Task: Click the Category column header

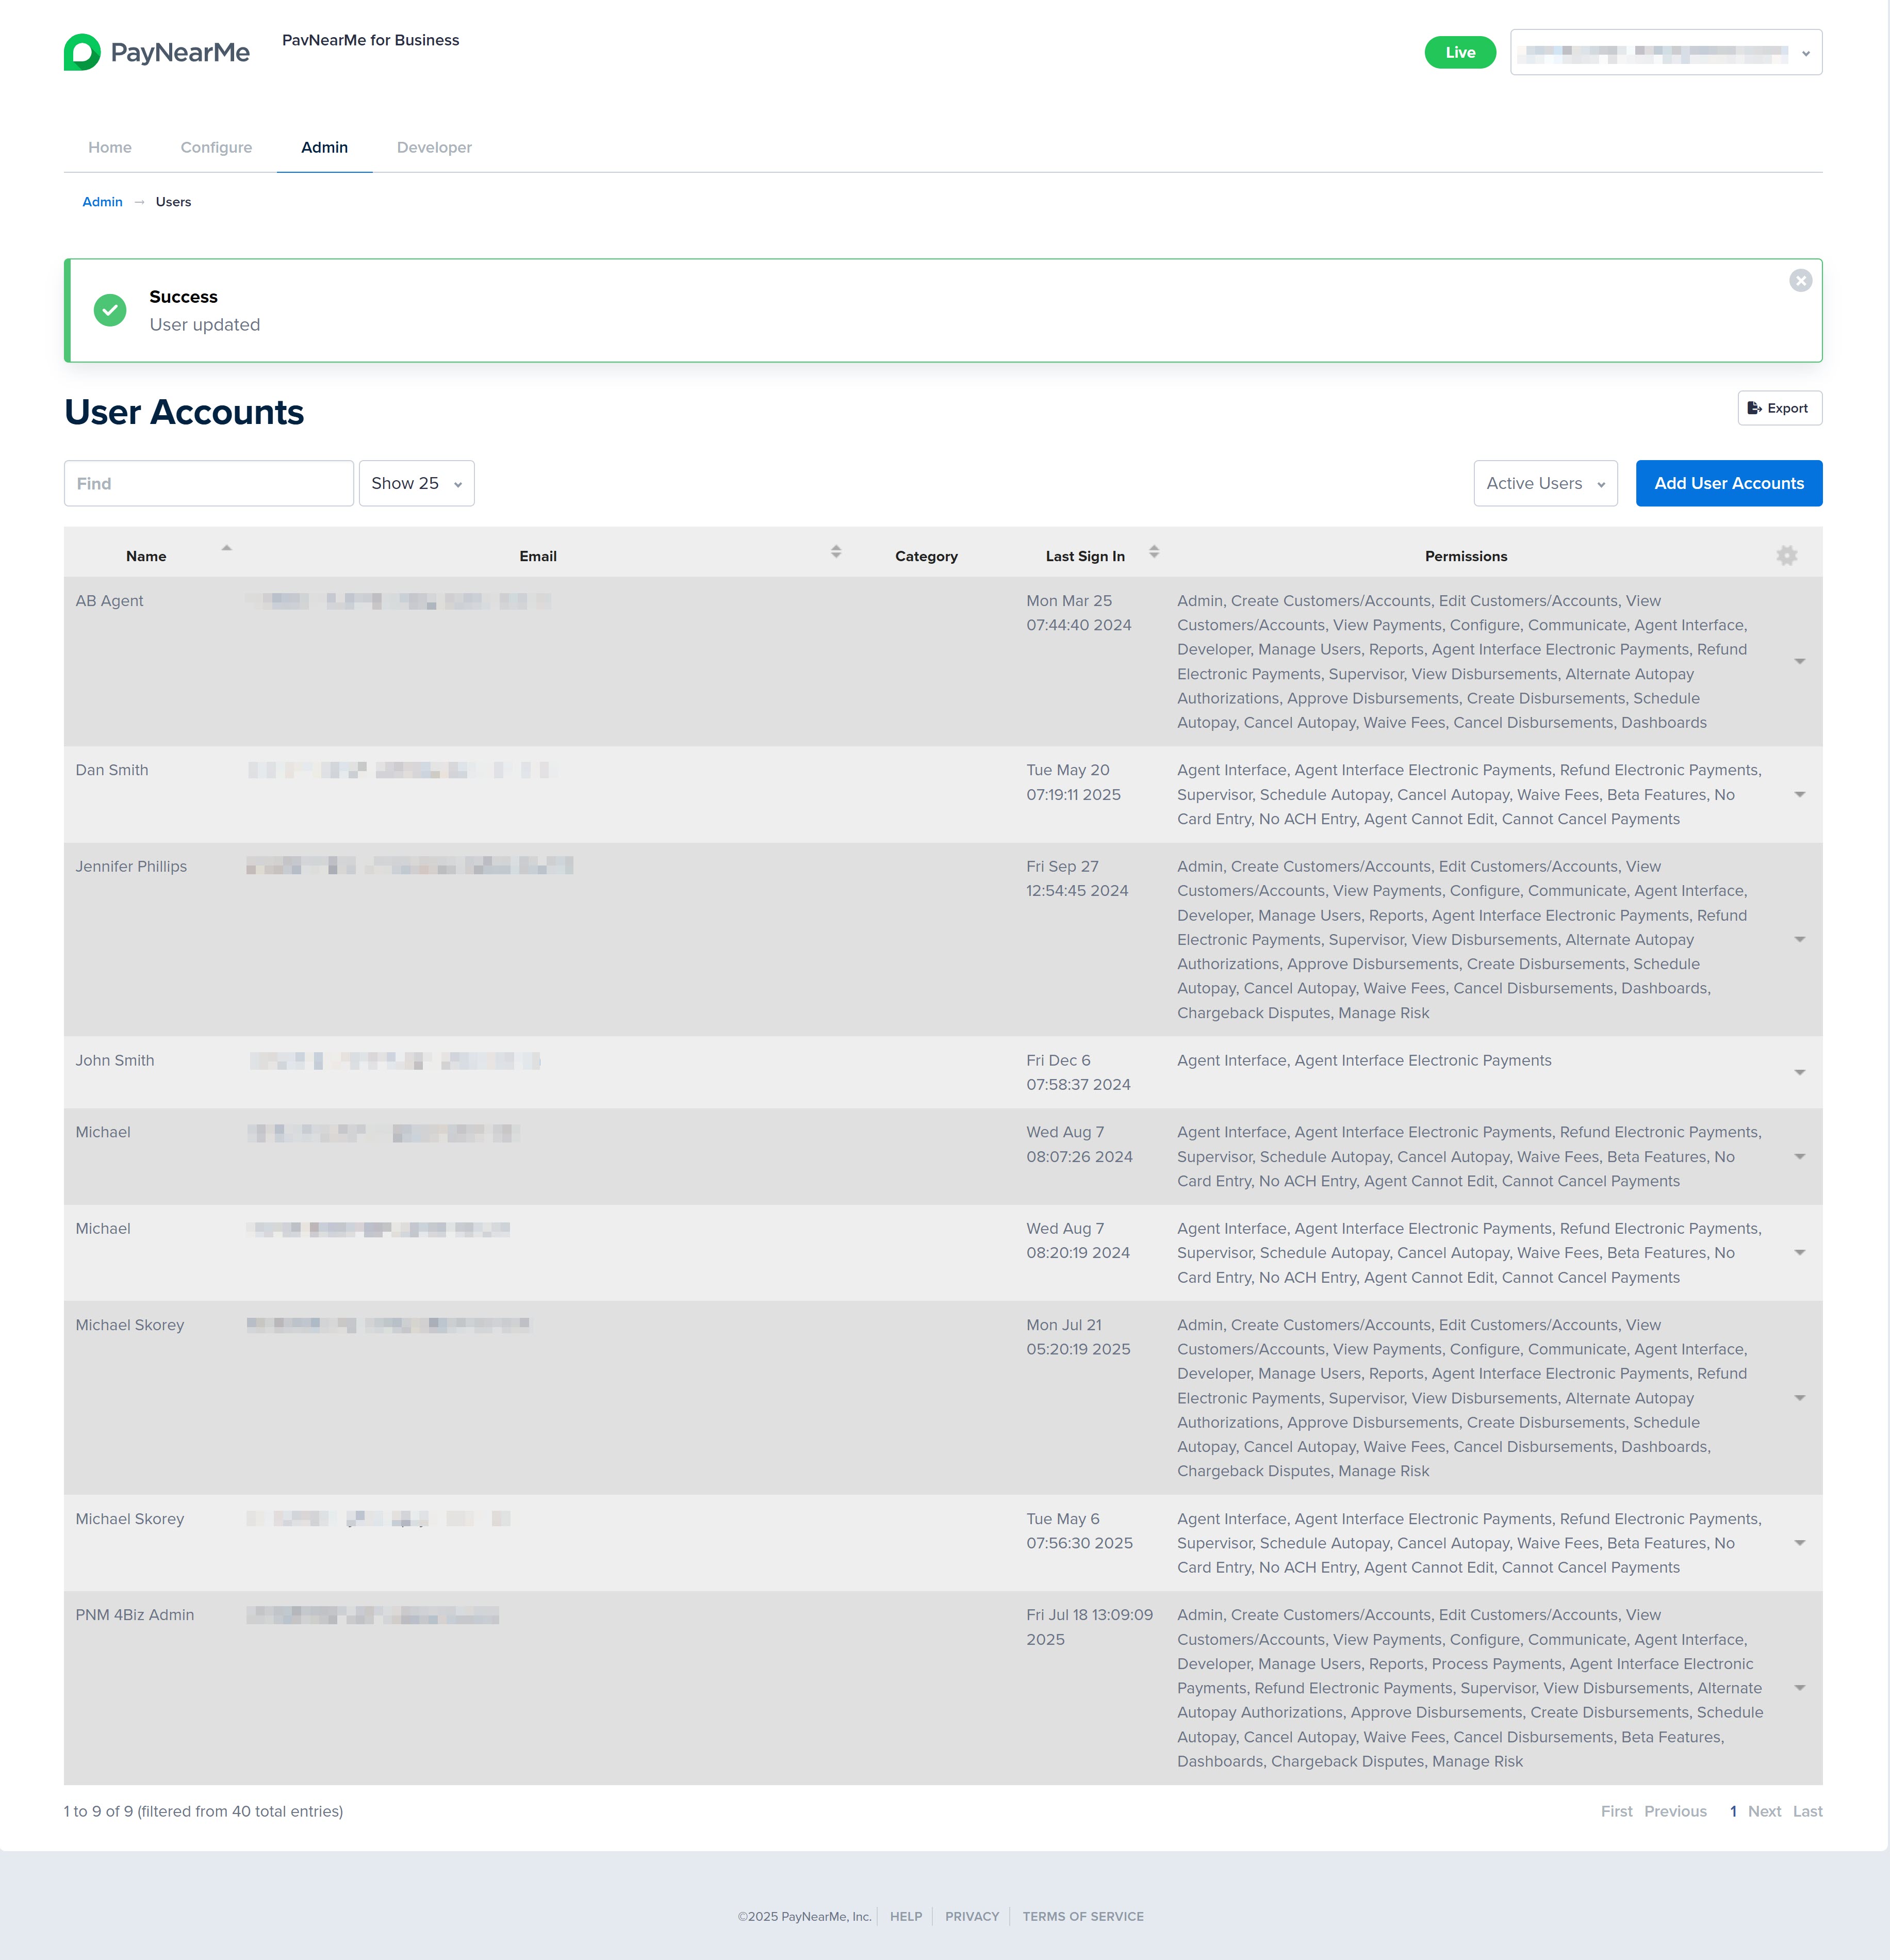Action: click(926, 556)
